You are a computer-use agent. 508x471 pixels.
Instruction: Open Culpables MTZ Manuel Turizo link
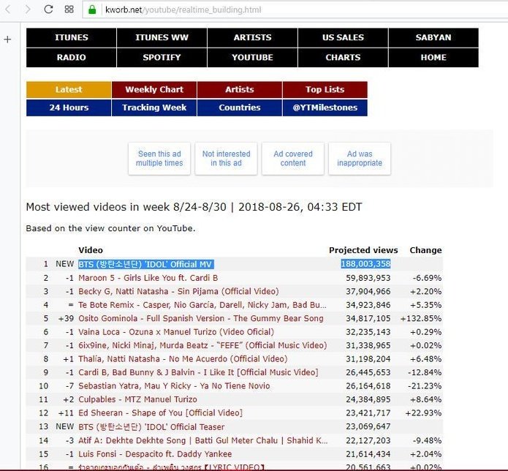137,399
